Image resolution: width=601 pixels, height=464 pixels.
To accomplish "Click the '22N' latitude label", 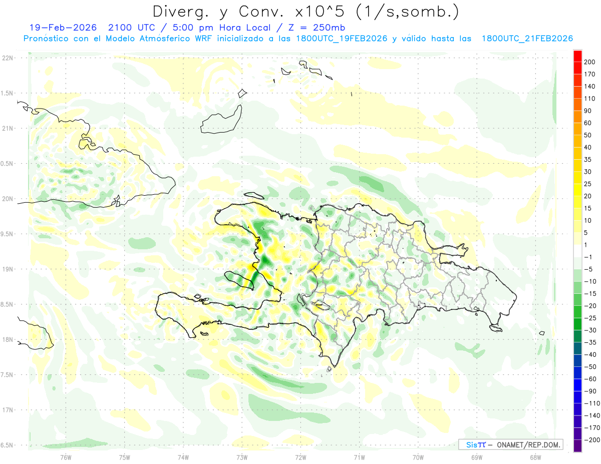I will [7, 58].
